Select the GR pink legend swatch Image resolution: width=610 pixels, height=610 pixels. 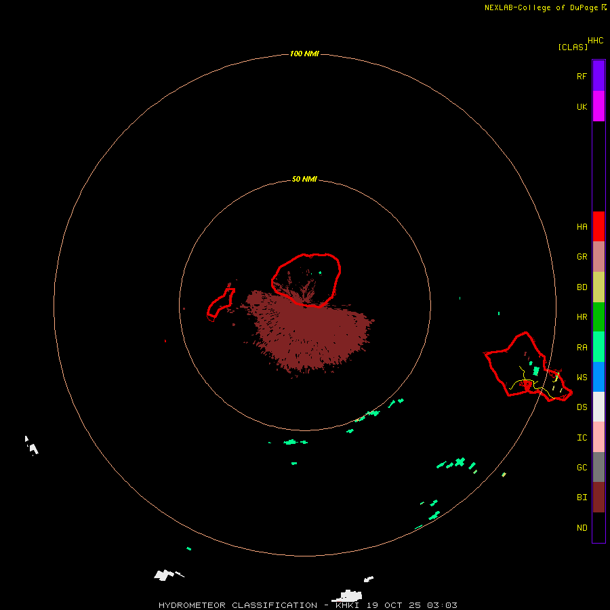tap(598, 257)
